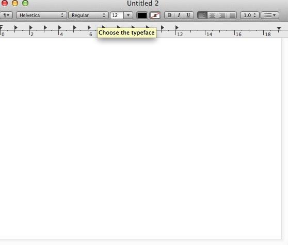288x245 pixels.
Task: Open the Helvetica font family dropdown
Action: [41, 15]
